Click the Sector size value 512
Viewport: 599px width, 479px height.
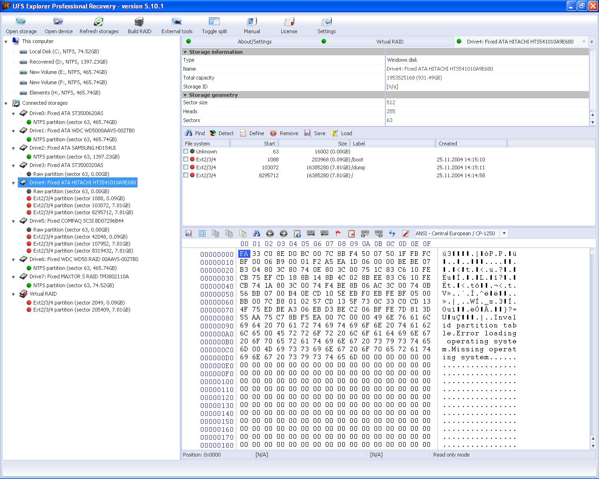(x=391, y=102)
